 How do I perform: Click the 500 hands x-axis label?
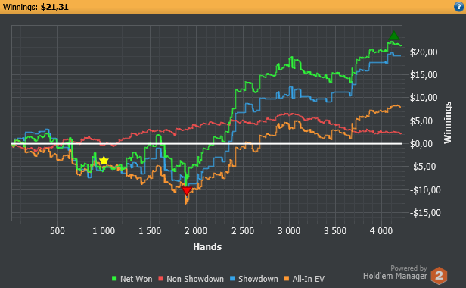pyautogui.click(x=57, y=231)
